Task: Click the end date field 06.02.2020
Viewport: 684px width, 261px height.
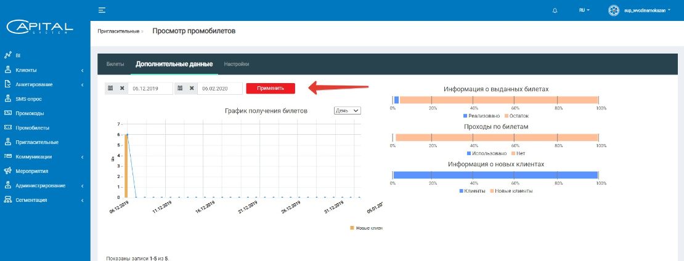Action: 220,88
